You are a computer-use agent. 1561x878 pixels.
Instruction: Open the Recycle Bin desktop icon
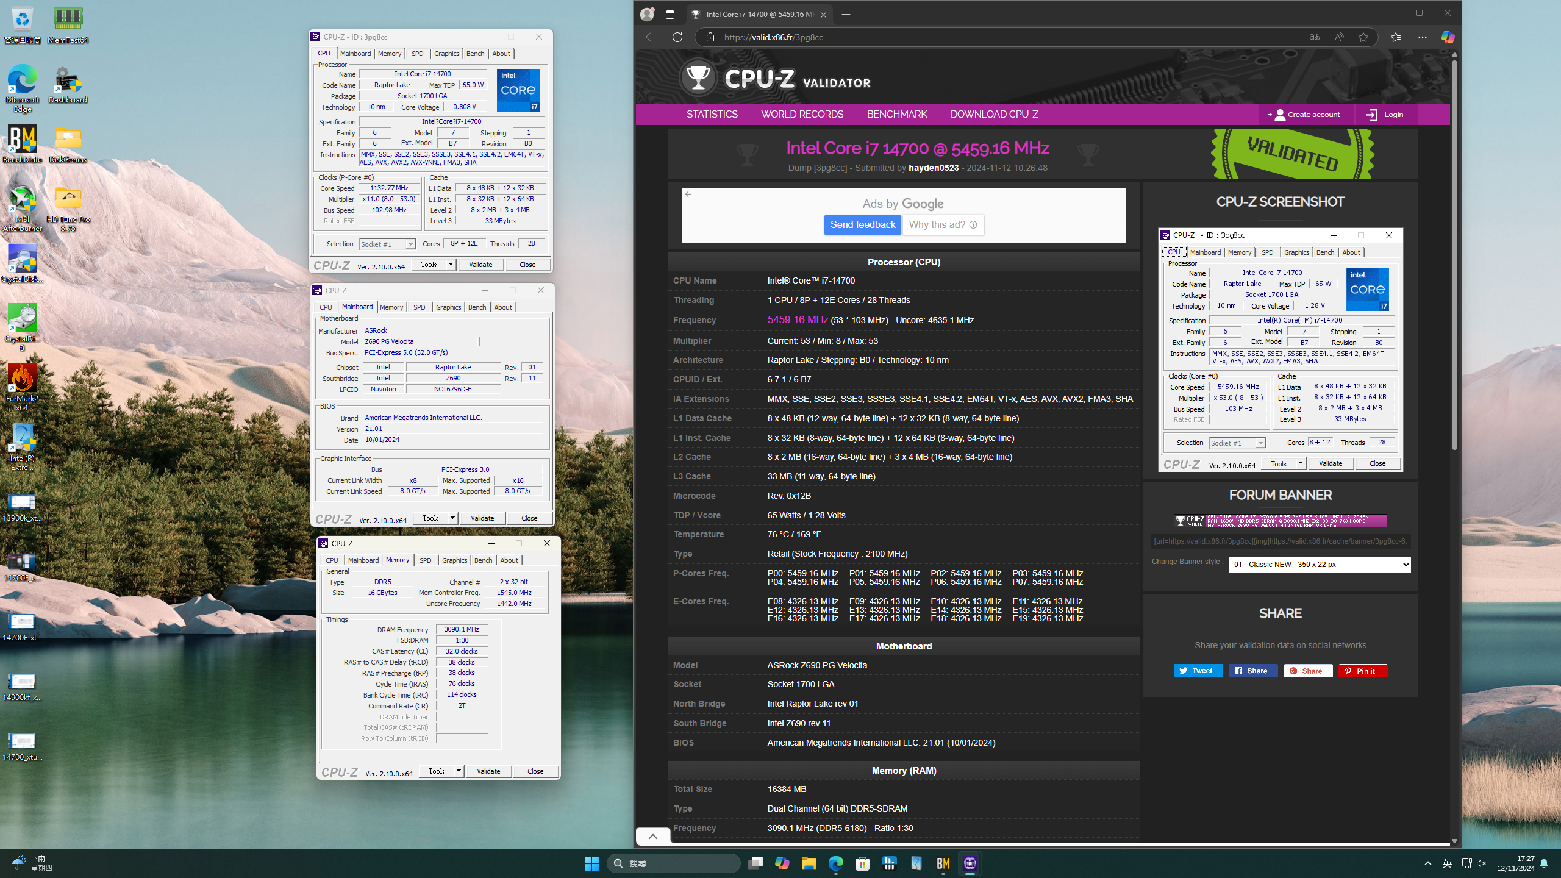click(23, 24)
